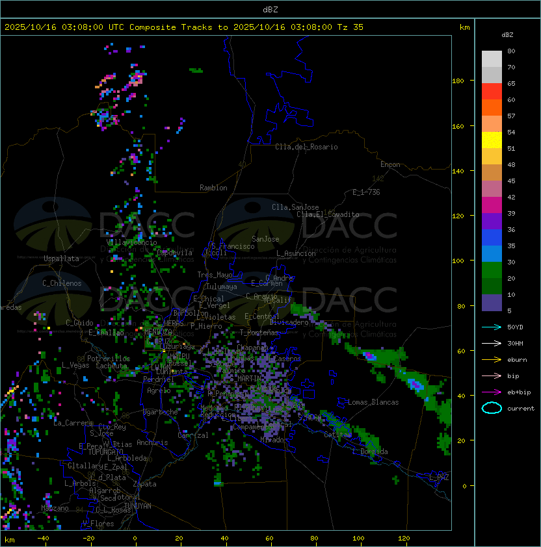
Task: Click the Clla.El_Cavadito label
Action: pyautogui.click(x=328, y=214)
